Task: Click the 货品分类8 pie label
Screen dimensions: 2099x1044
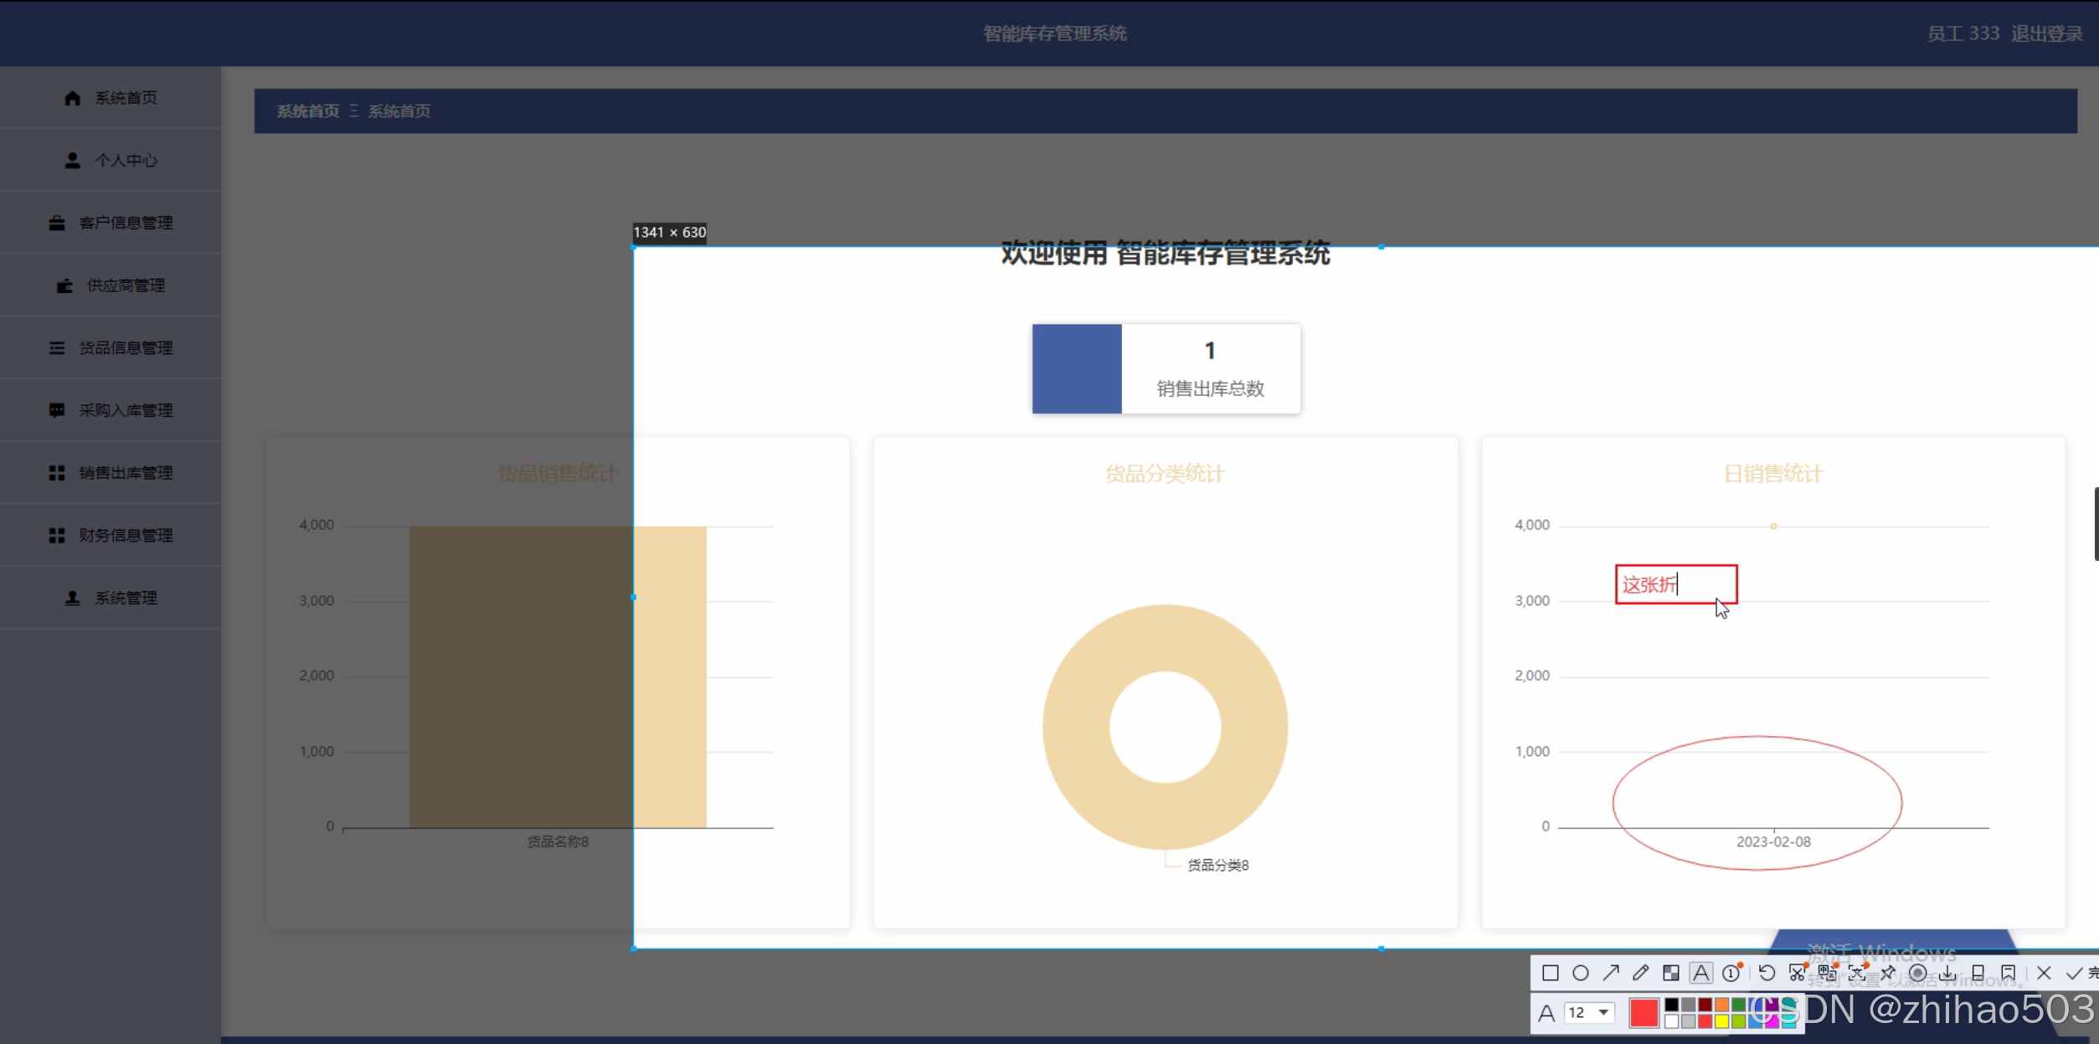Action: point(1218,865)
